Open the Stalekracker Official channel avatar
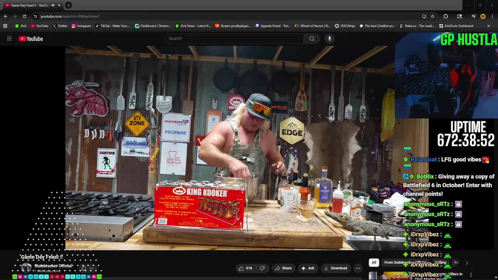This screenshot has height=280, width=498. (26, 268)
